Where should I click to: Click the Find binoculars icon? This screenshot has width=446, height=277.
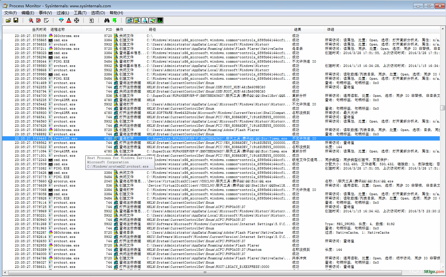(x=107, y=21)
